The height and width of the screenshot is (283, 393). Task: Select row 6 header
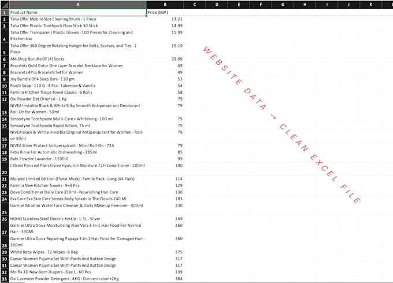click(x=5, y=59)
